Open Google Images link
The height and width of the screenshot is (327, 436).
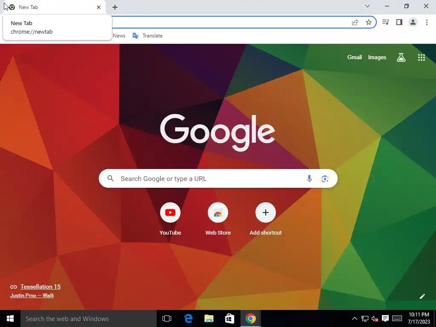pos(377,57)
